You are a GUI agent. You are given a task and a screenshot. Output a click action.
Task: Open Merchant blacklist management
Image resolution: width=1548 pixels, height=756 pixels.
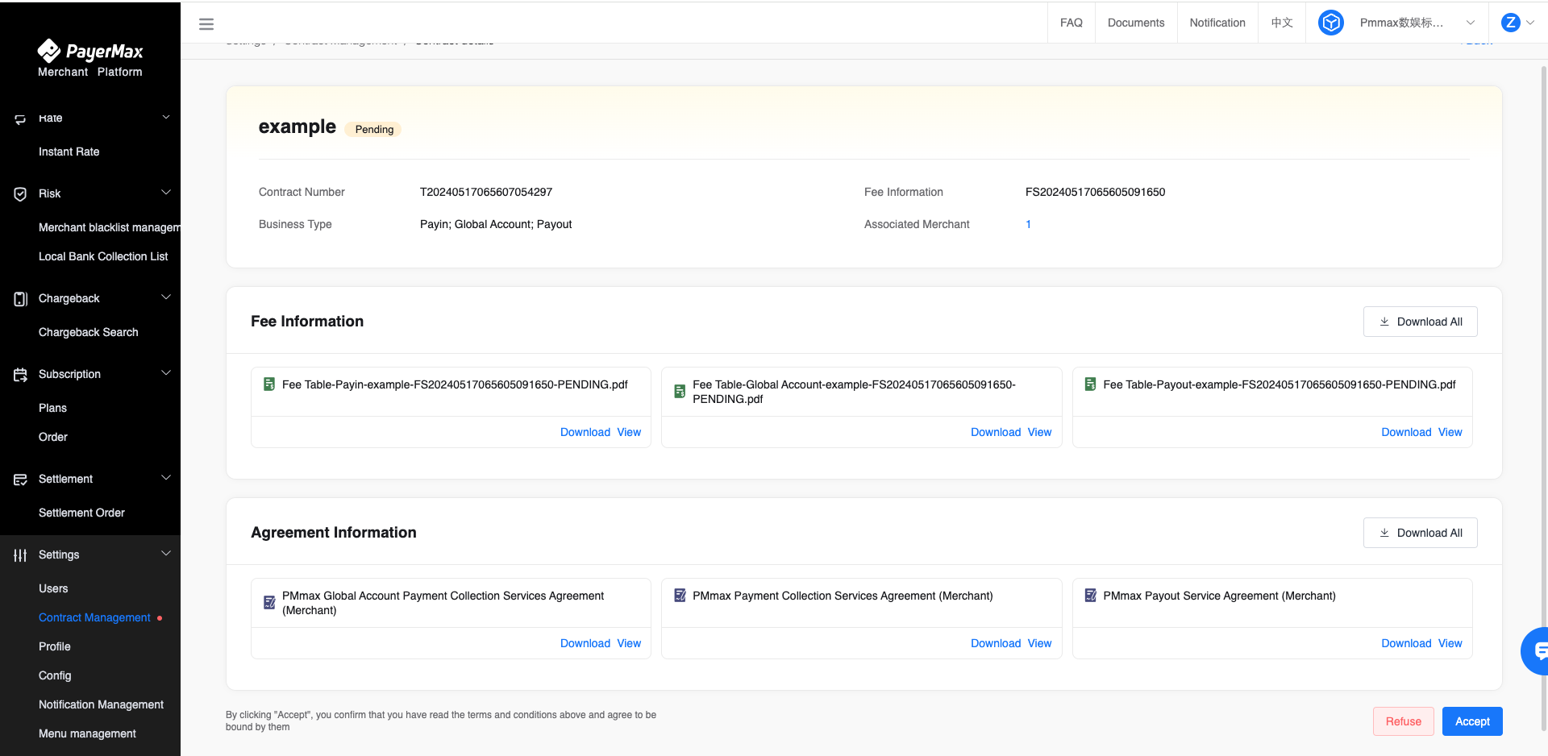(109, 227)
